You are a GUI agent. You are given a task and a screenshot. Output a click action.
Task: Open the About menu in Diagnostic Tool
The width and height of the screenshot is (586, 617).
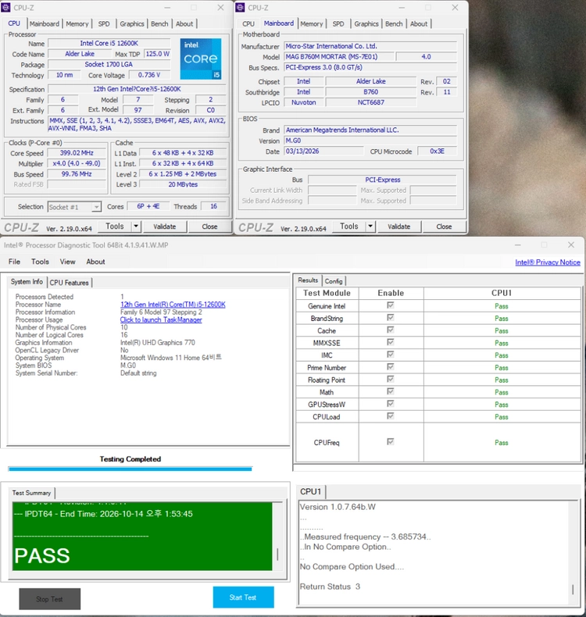95,262
